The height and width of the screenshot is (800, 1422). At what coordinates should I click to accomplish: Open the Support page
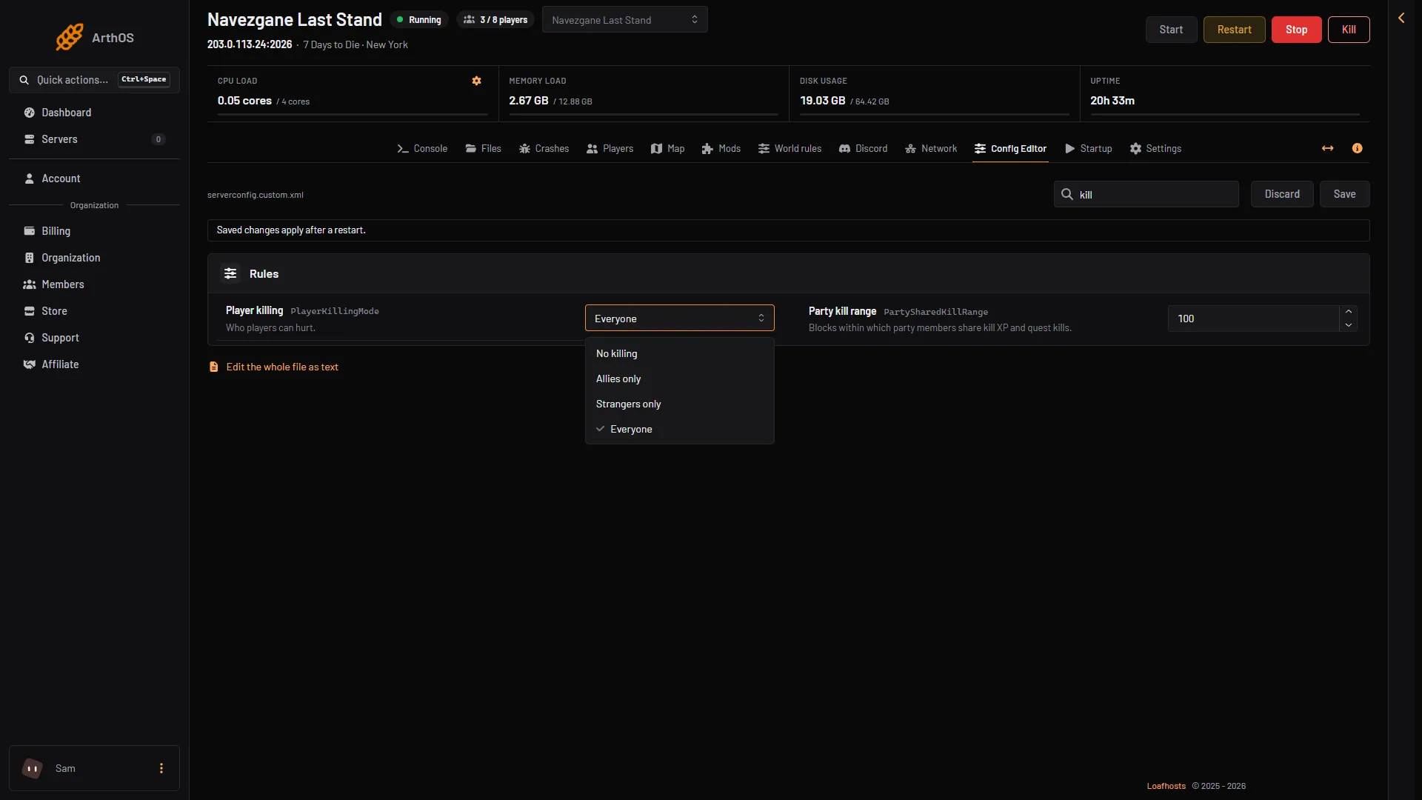click(94, 338)
